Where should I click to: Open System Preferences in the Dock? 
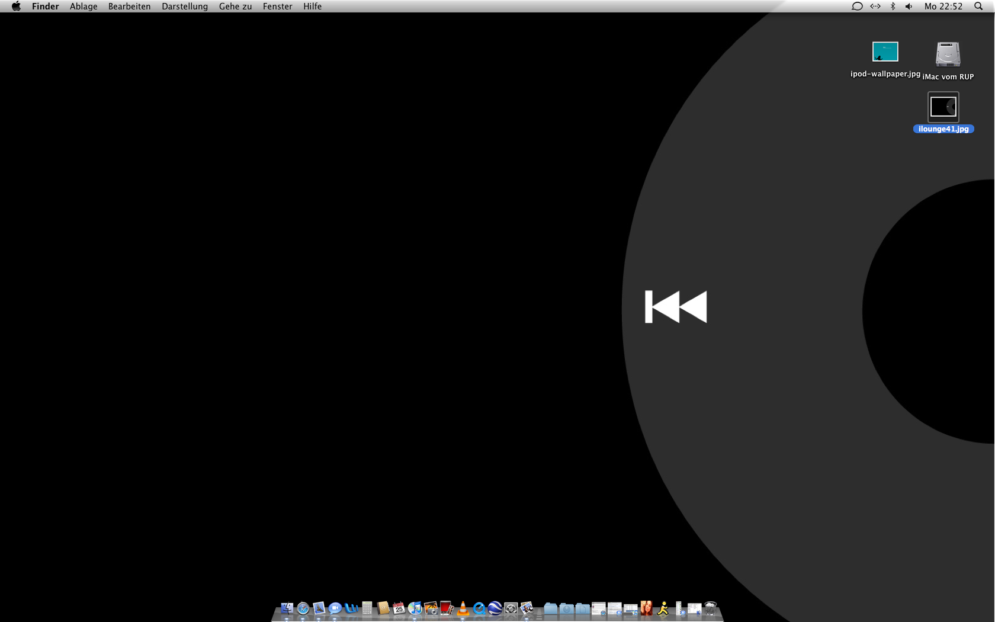[x=511, y=608]
